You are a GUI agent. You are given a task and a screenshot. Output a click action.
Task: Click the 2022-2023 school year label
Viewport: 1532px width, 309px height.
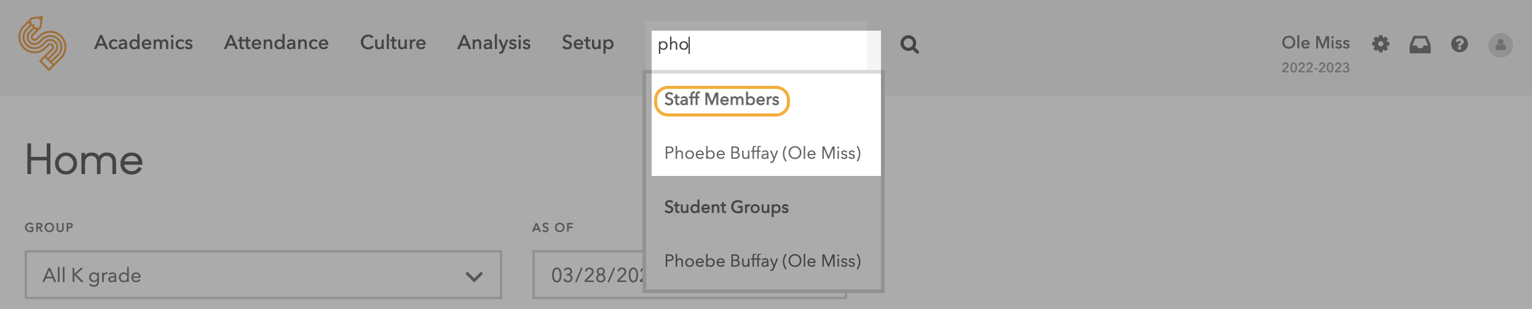(x=1315, y=68)
